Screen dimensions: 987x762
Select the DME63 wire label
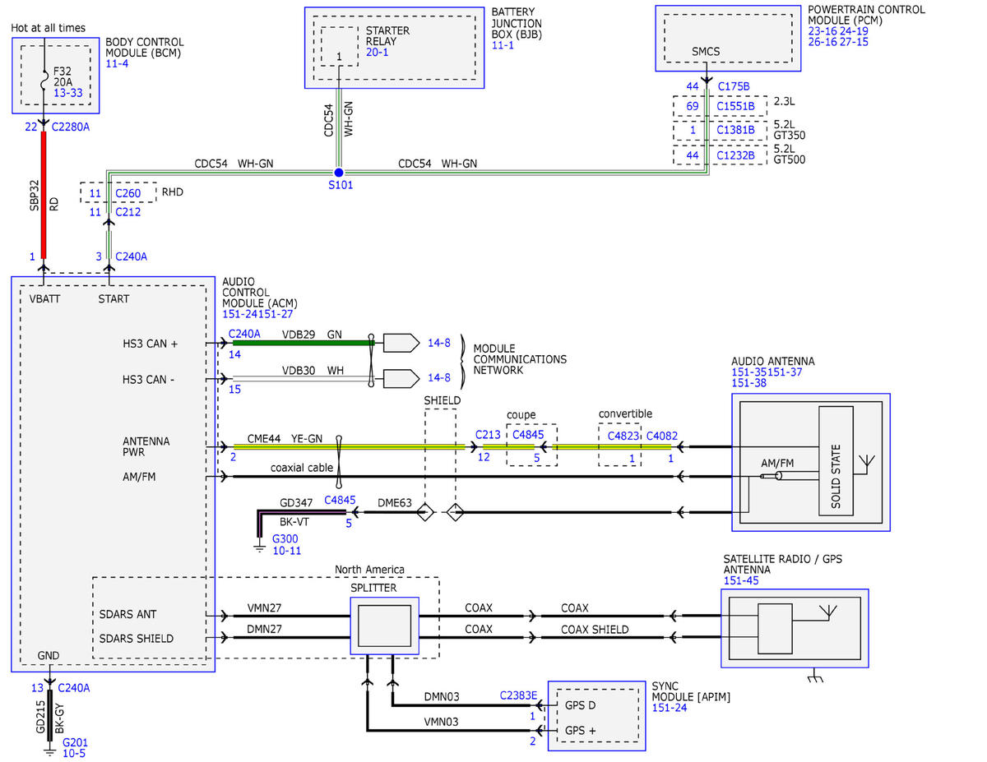coord(393,501)
